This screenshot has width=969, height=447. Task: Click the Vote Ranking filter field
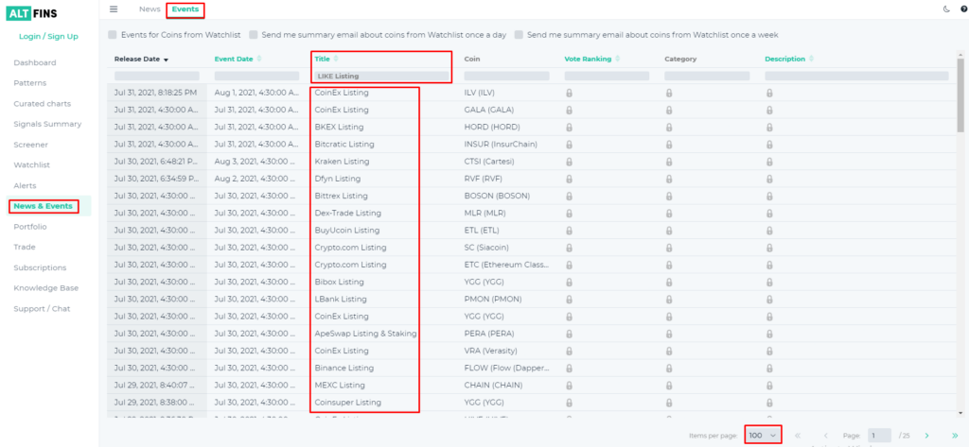click(x=607, y=76)
